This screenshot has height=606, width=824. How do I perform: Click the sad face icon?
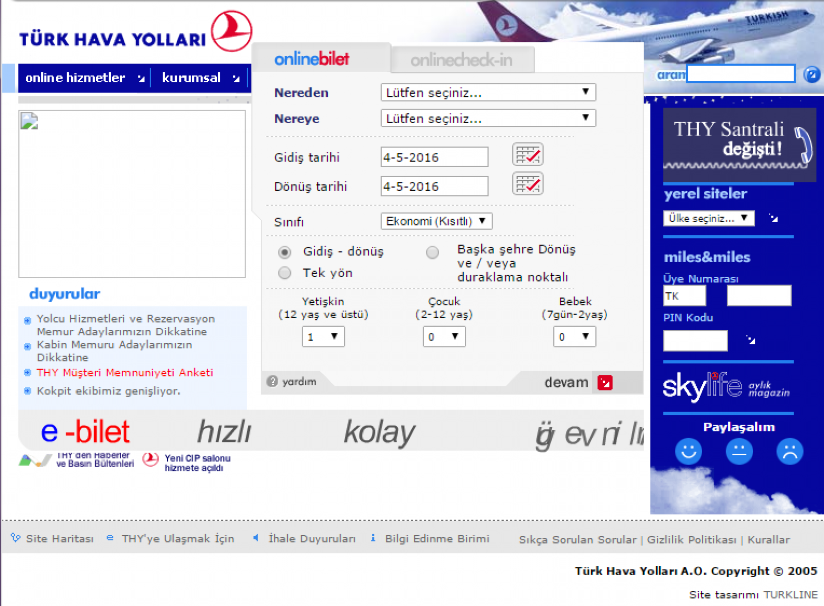[x=789, y=451]
